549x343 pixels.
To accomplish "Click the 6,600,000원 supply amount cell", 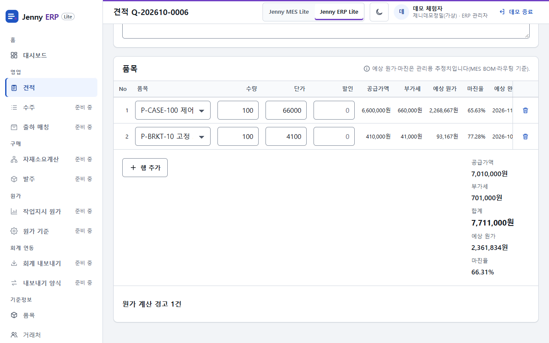I will coord(376,110).
